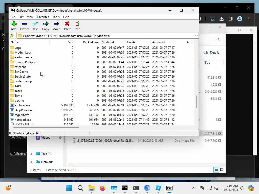Select the regedit.exe file icon
Viewport: 259px width, 194px height.
[x=12, y=115]
